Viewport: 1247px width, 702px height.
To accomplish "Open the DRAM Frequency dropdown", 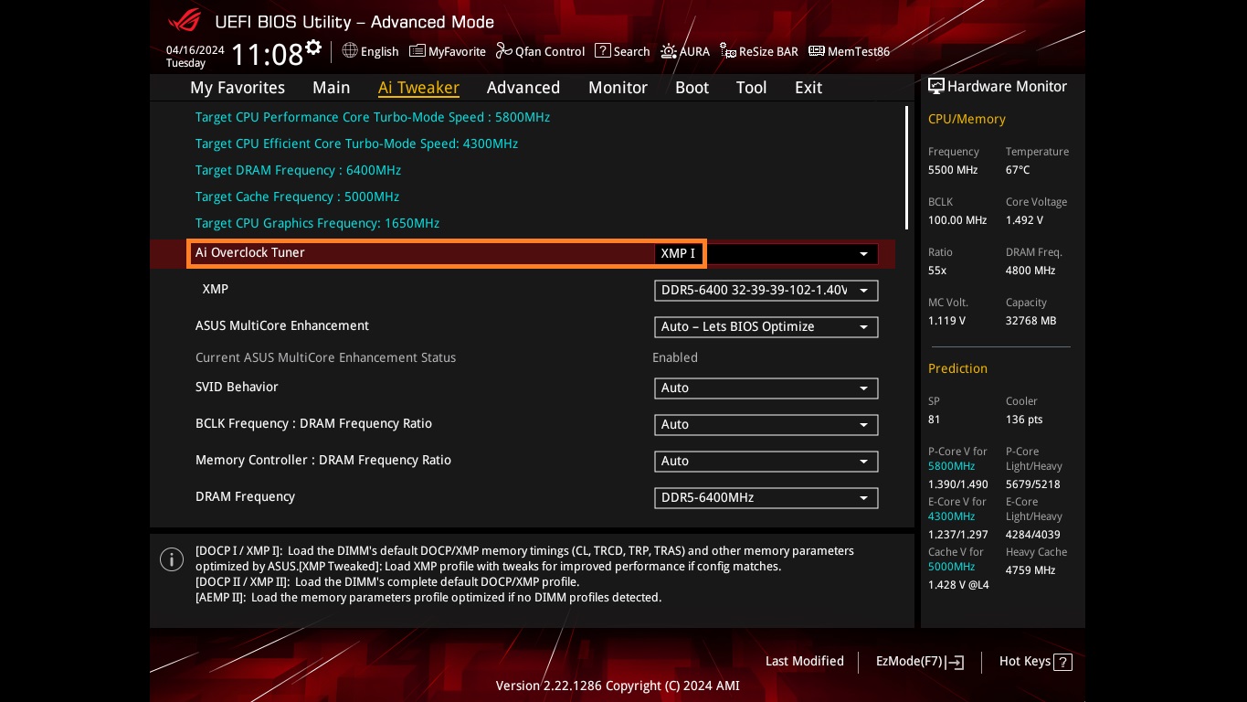I will [766, 498].
